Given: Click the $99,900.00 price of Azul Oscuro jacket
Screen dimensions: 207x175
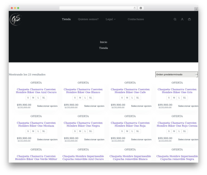Looking at the screenshot, I should pyautogui.click(x=24, y=105).
